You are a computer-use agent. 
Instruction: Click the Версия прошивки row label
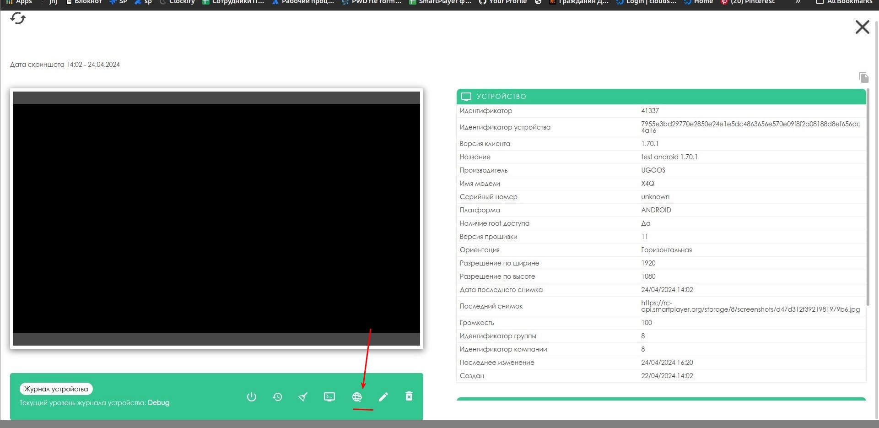coord(488,237)
